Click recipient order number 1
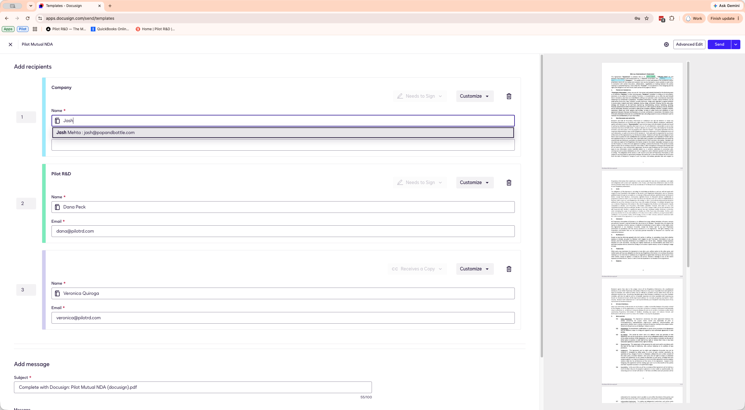 point(26,117)
